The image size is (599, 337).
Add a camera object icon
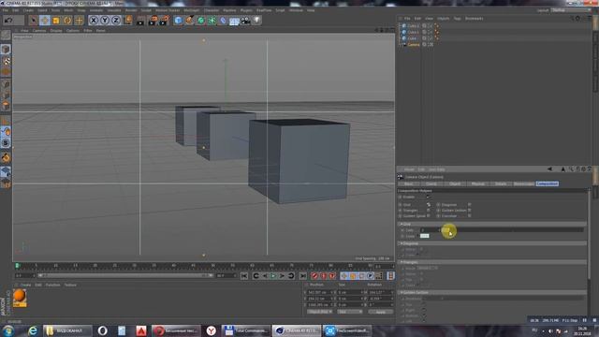[x=245, y=21]
